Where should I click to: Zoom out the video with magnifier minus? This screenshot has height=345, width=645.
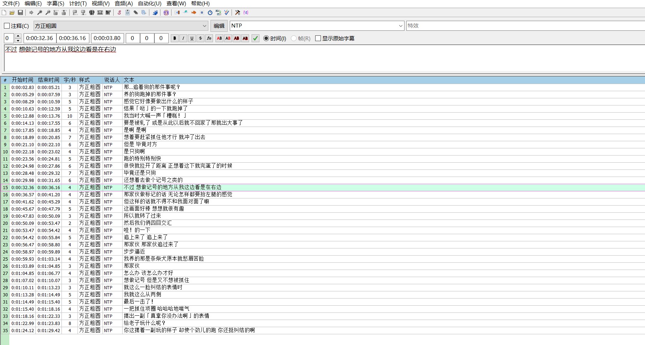(48, 13)
